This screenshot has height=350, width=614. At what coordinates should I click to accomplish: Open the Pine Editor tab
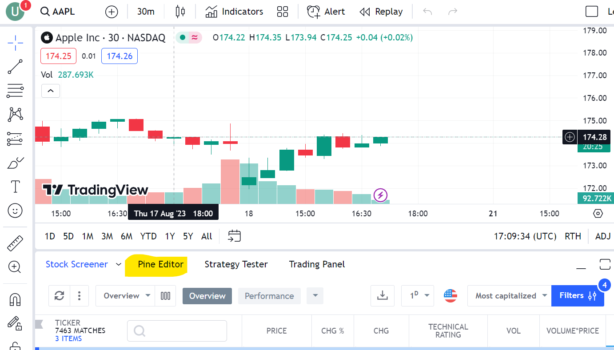click(160, 264)
